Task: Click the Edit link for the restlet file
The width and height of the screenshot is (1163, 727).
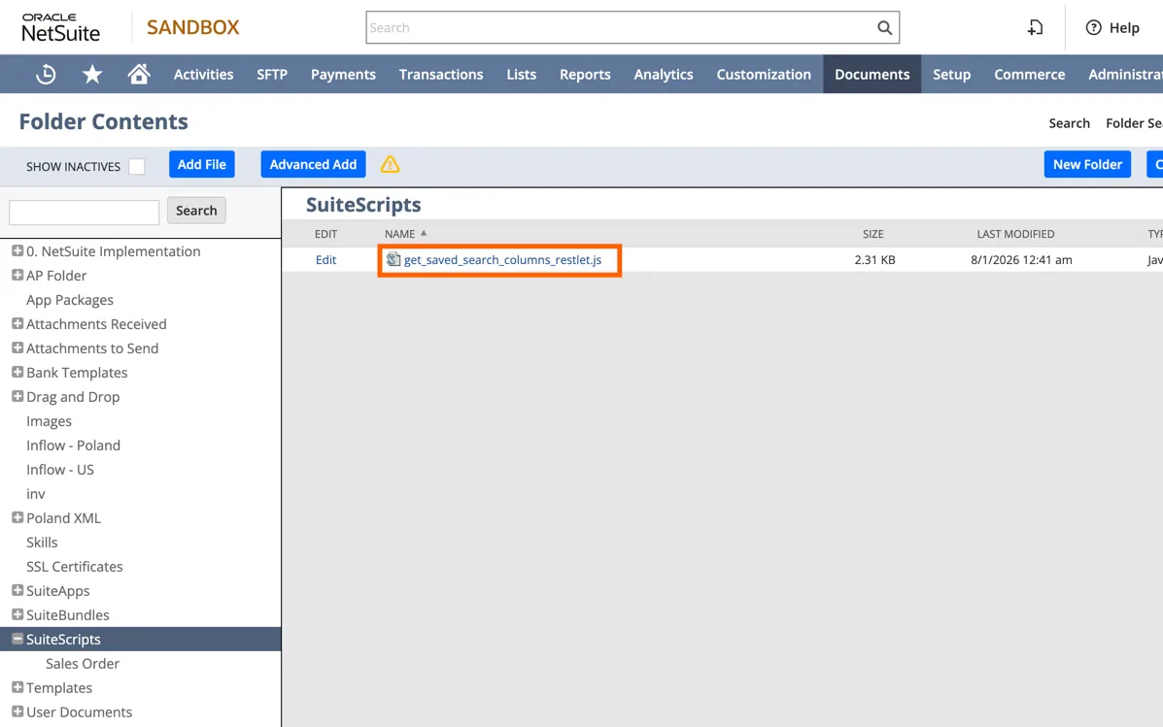Action: pyautogui.click(x=325, y=259)
